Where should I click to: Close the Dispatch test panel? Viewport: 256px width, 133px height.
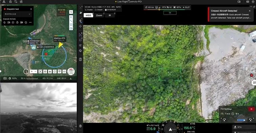pyautogui.click(x=31, y=9)
